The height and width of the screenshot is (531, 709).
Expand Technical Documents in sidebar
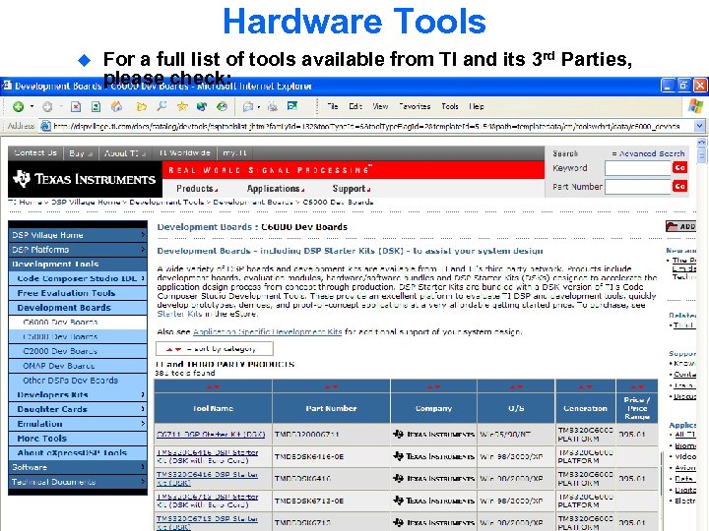pos(78,482)
